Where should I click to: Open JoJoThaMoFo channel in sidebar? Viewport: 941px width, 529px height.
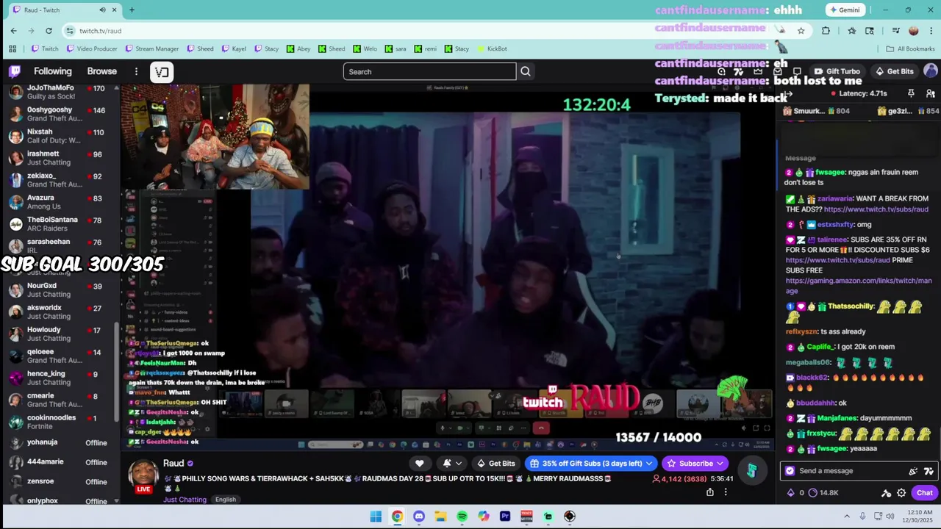click(x=60, y=92)
